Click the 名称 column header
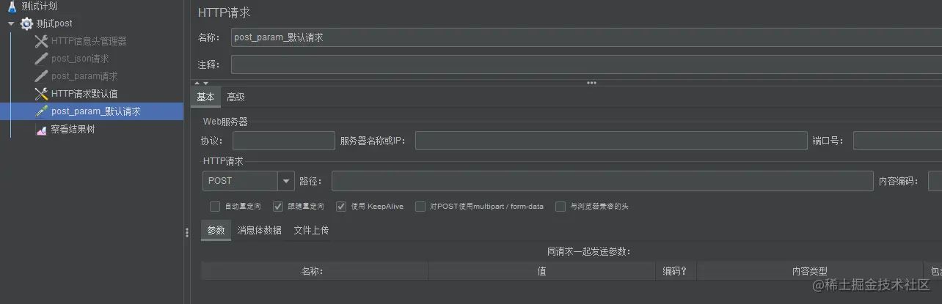 (315, 271)
